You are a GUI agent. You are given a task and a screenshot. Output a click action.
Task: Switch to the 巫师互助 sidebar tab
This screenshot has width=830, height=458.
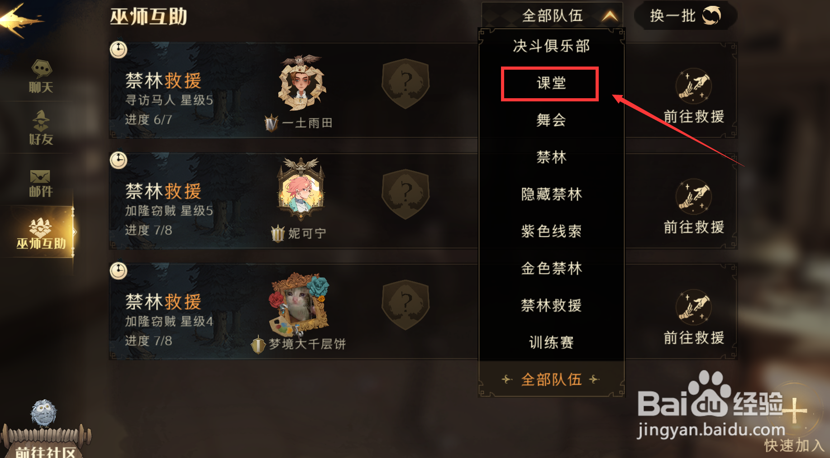pyautogui.click(x=40, y=233)
